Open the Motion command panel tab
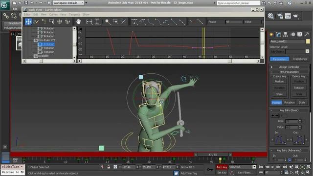Image resolution: width=313 pixels, height=176 pixels. (293, 34)
